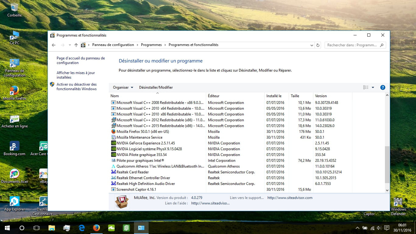
Task: Open Afficher les mises à jour installées
Action: point(76,75)
